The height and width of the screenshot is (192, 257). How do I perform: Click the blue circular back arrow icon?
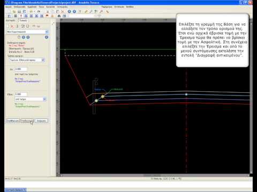tap(69, 12)
